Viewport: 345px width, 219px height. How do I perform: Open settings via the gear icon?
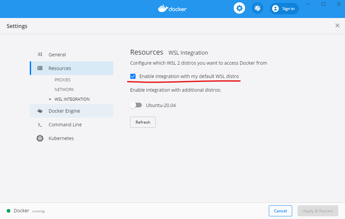(239, 8)
